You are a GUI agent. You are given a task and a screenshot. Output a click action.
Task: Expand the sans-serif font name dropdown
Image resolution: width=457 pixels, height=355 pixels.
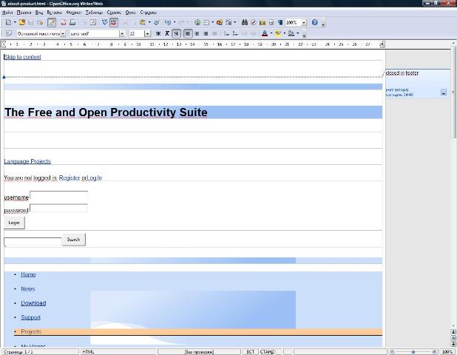pyautogui.click(x=122, y=34)
